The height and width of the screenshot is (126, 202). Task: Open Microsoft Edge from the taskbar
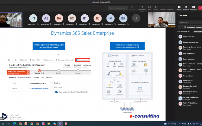click(x=14, y=124)
